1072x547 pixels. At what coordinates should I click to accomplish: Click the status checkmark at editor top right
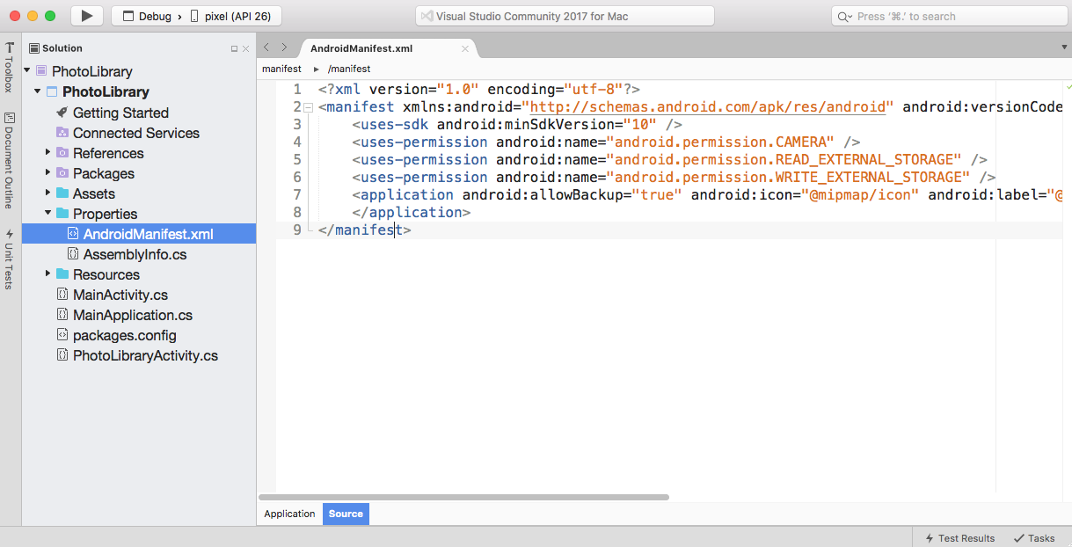1069,87
